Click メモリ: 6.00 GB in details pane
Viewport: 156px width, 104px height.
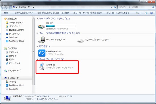point(65,96)
